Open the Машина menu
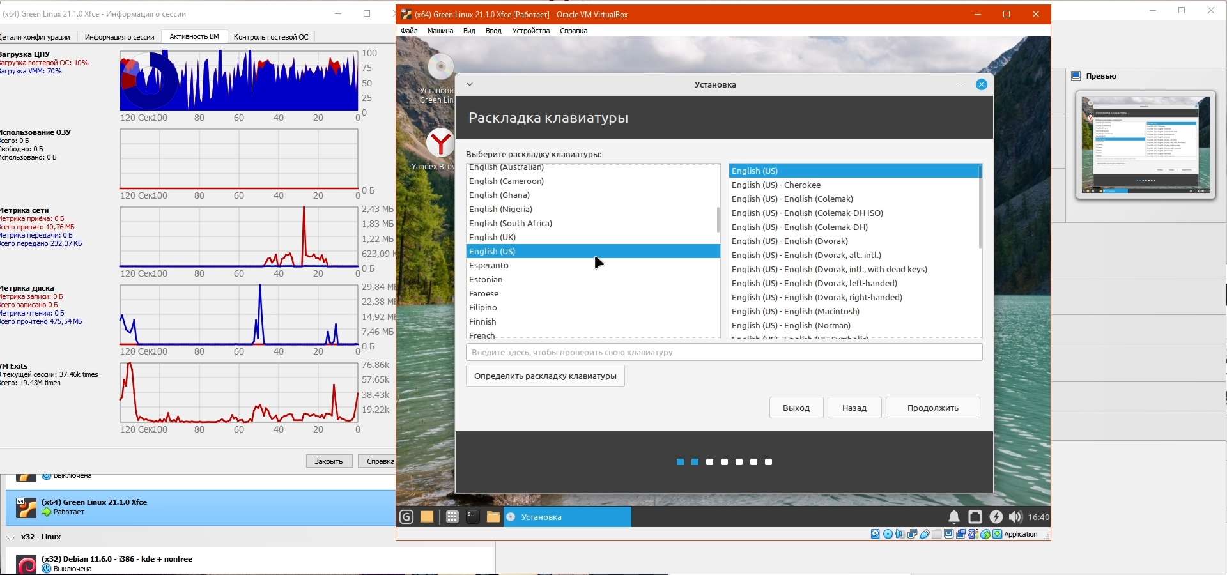 click(x=440, y=31)
